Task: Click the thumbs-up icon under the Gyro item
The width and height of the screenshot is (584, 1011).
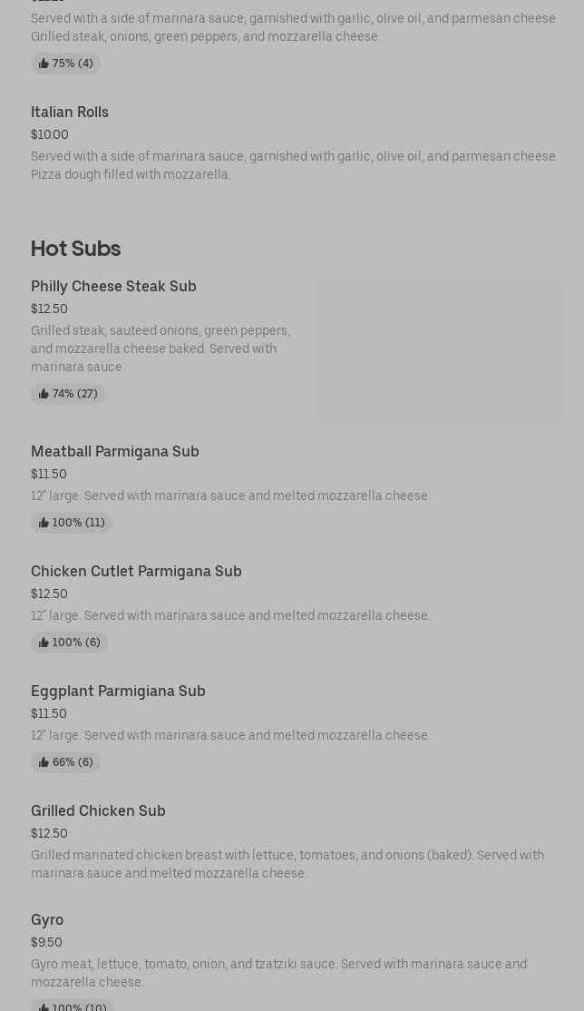Action: tap(44, 1006)
